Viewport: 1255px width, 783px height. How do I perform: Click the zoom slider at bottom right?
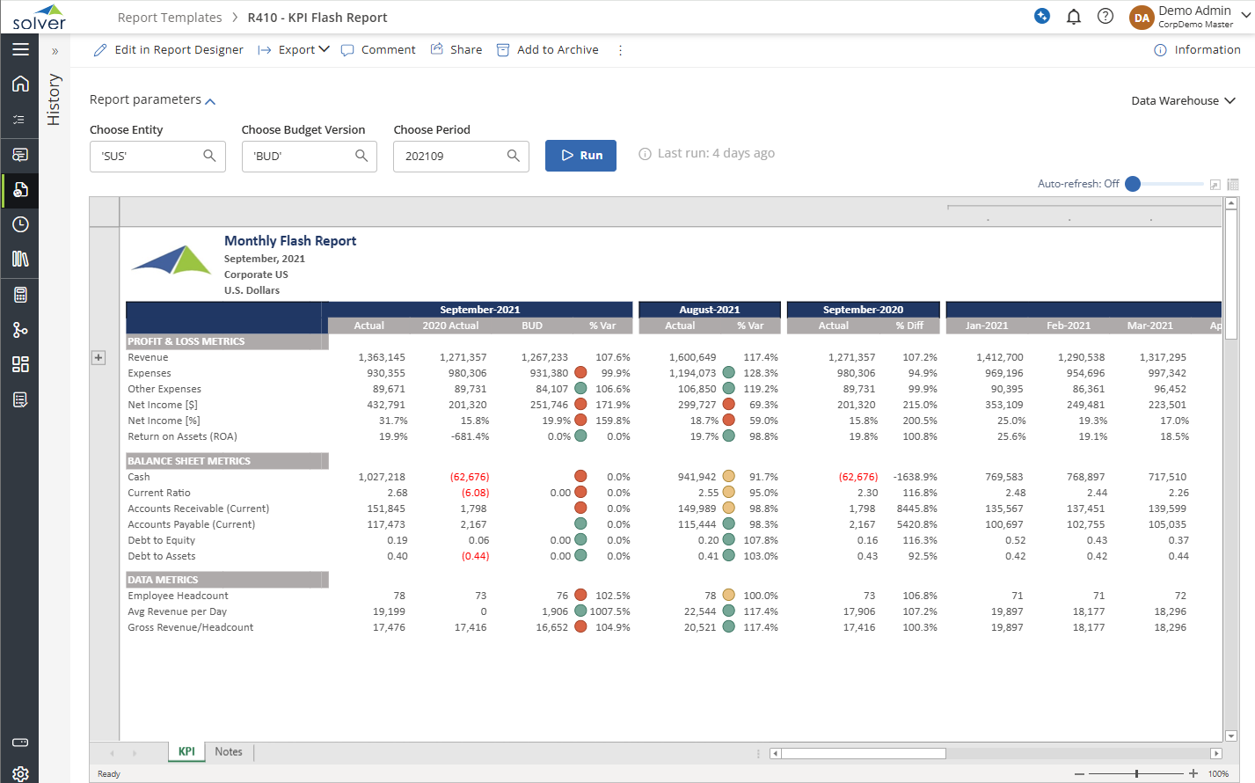click(1136, 773)
